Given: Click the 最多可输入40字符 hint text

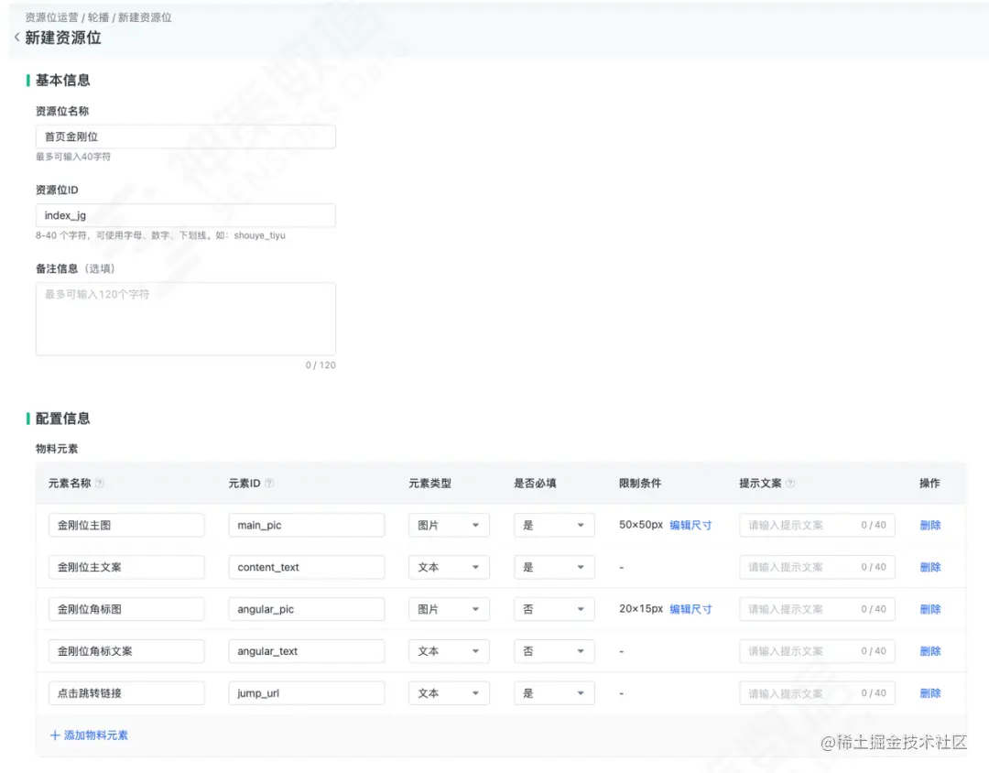Looking at the screenshot, I should click(73, 157).
